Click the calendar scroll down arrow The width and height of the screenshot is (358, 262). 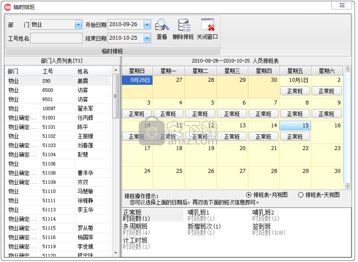pyautogui.click(x=347, y=186)
